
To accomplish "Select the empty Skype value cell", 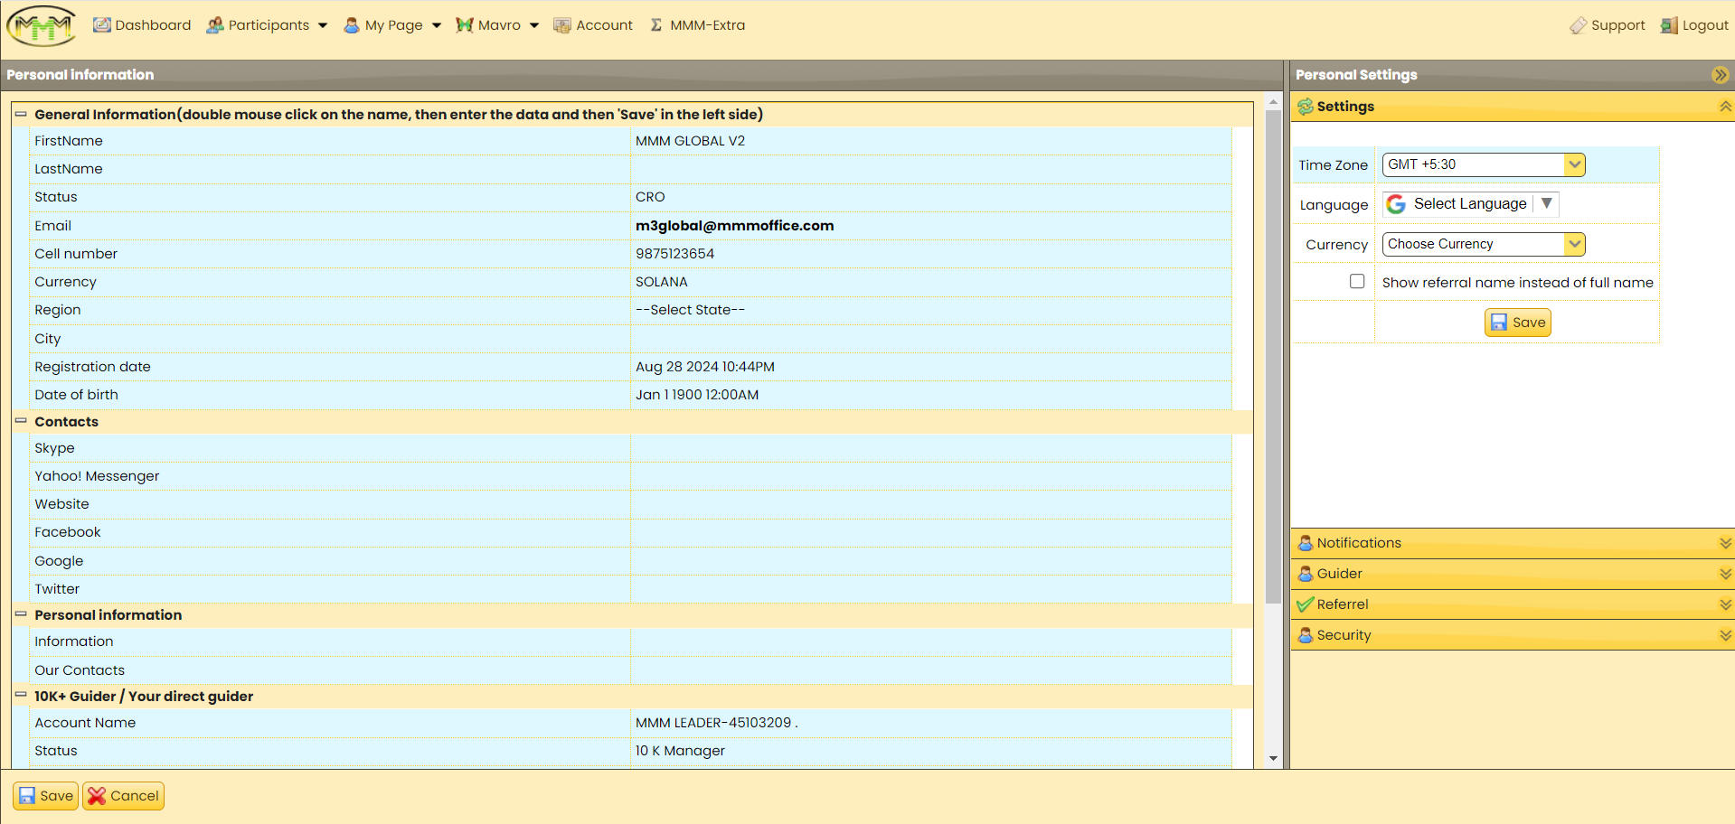I will (931, 448).
